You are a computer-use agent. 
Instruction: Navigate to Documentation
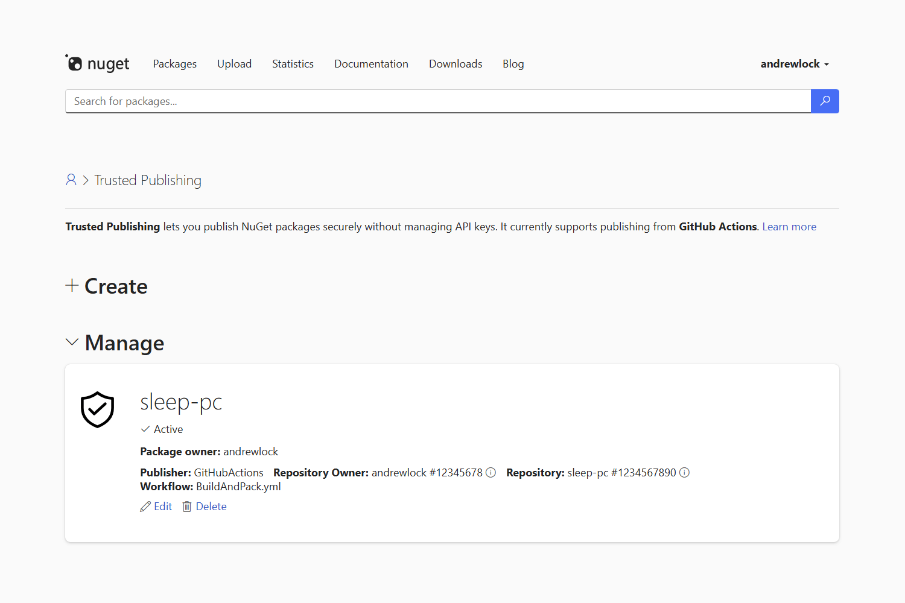(x=371, y=64)
